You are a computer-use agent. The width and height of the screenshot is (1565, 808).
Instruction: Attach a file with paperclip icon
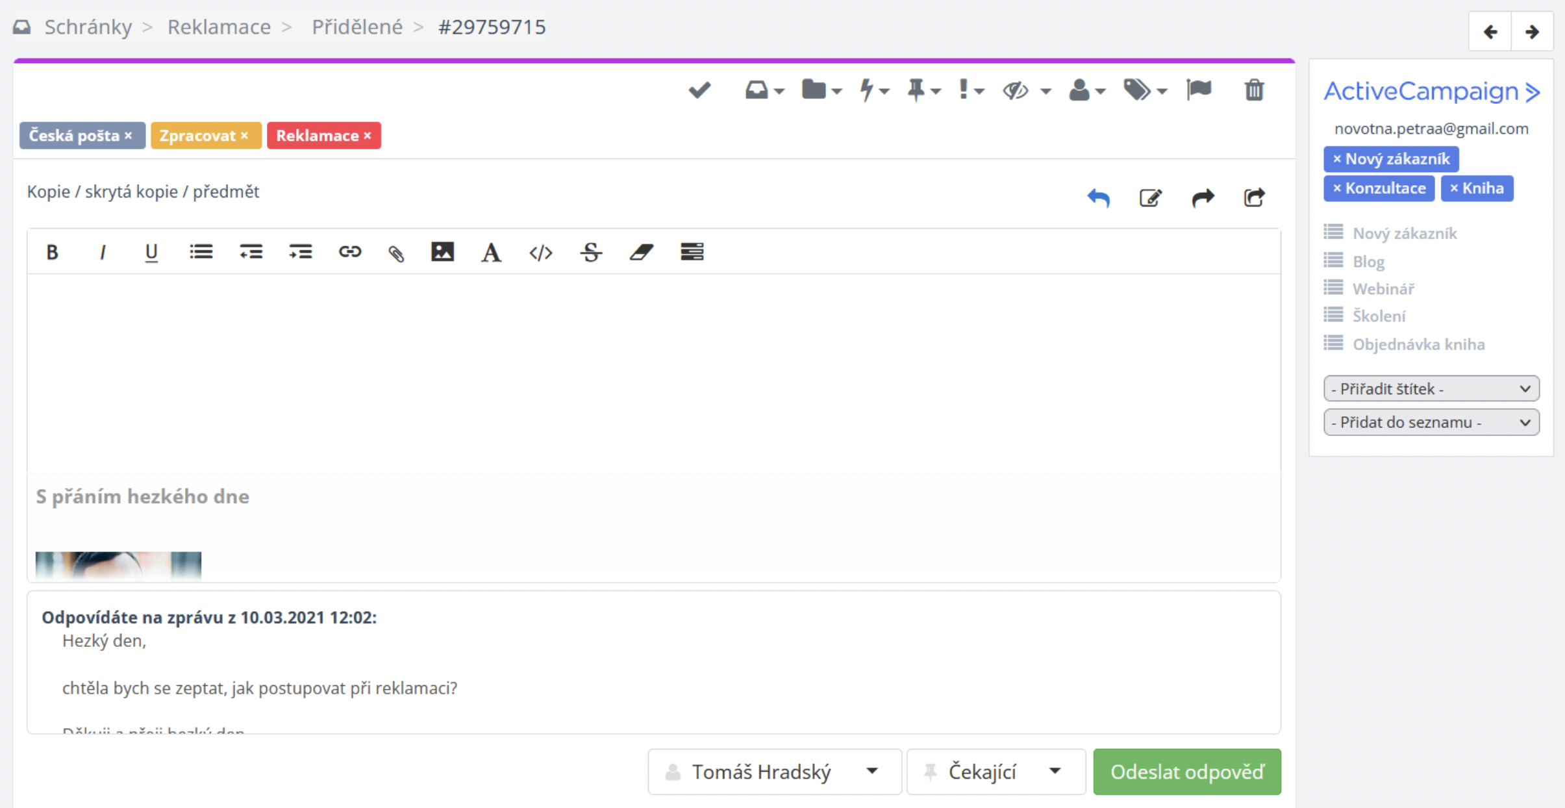point(396,253)
